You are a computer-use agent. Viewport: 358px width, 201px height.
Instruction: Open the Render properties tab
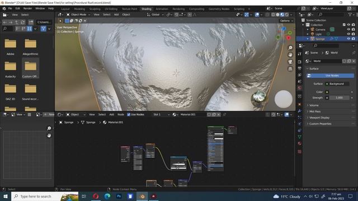300,62
